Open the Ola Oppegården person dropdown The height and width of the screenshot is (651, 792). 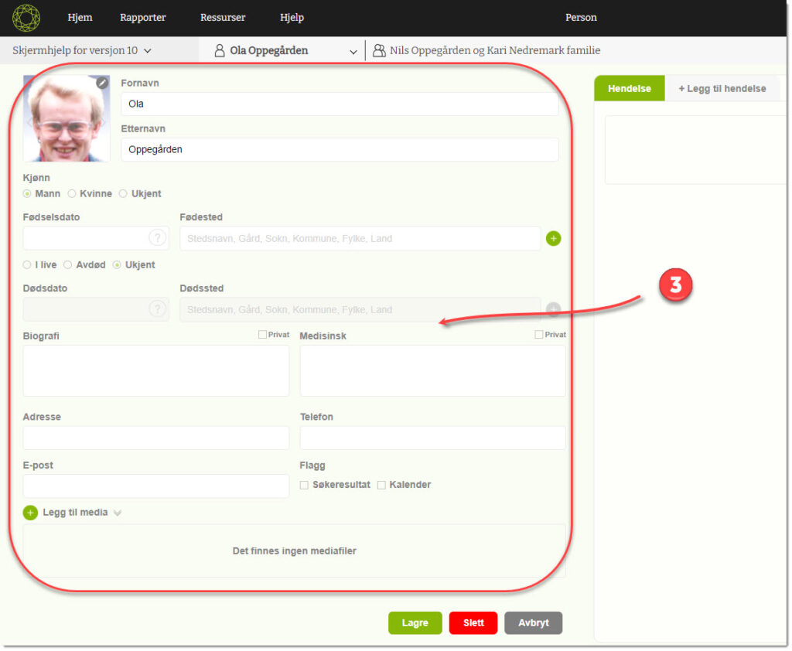point(353,52)
